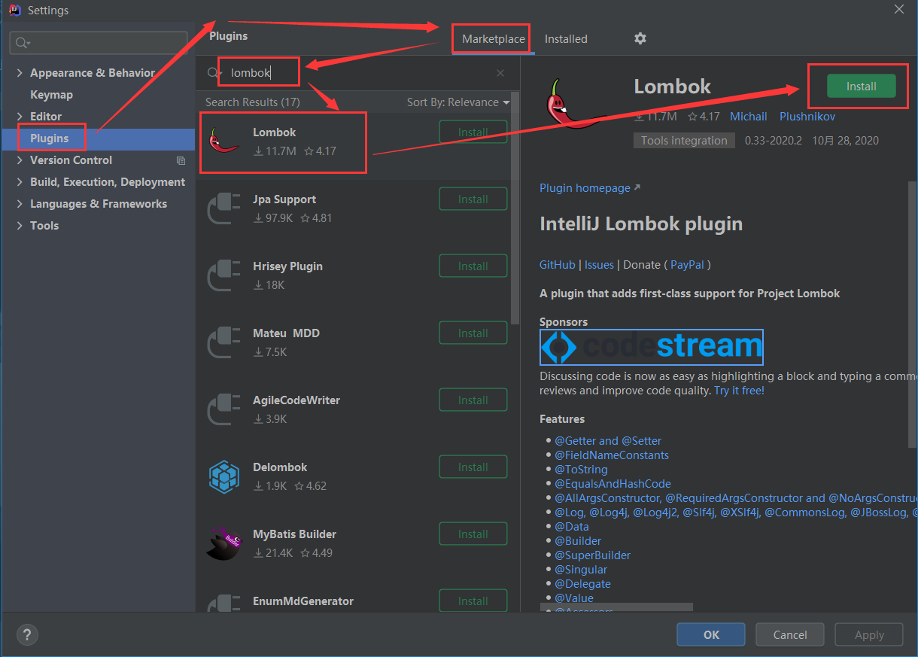Expand the Tools settings section

click(x=19, y=225)
